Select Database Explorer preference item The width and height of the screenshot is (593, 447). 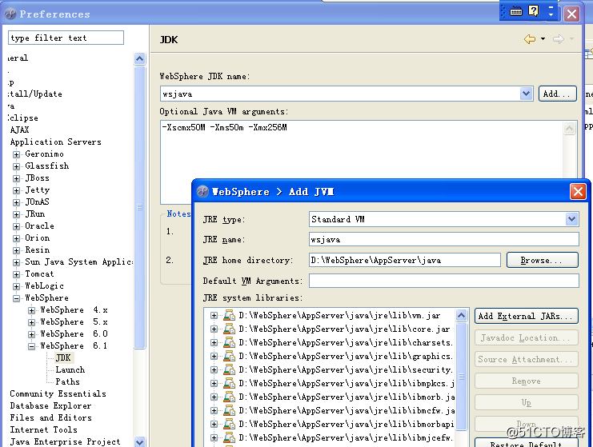pos(50,405)
